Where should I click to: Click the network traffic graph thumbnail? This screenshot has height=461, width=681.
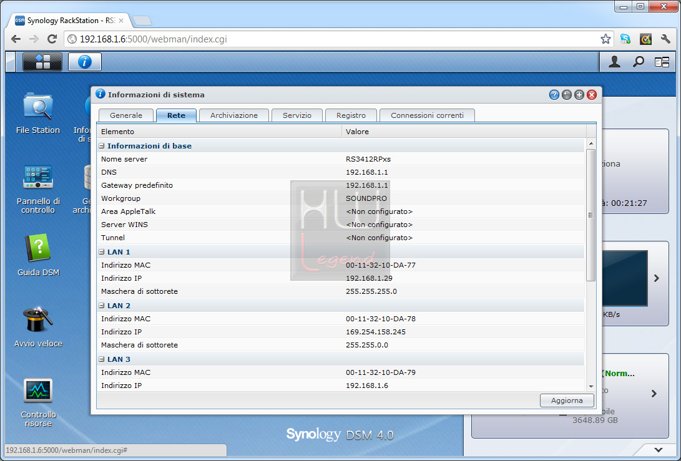point(625,278)
